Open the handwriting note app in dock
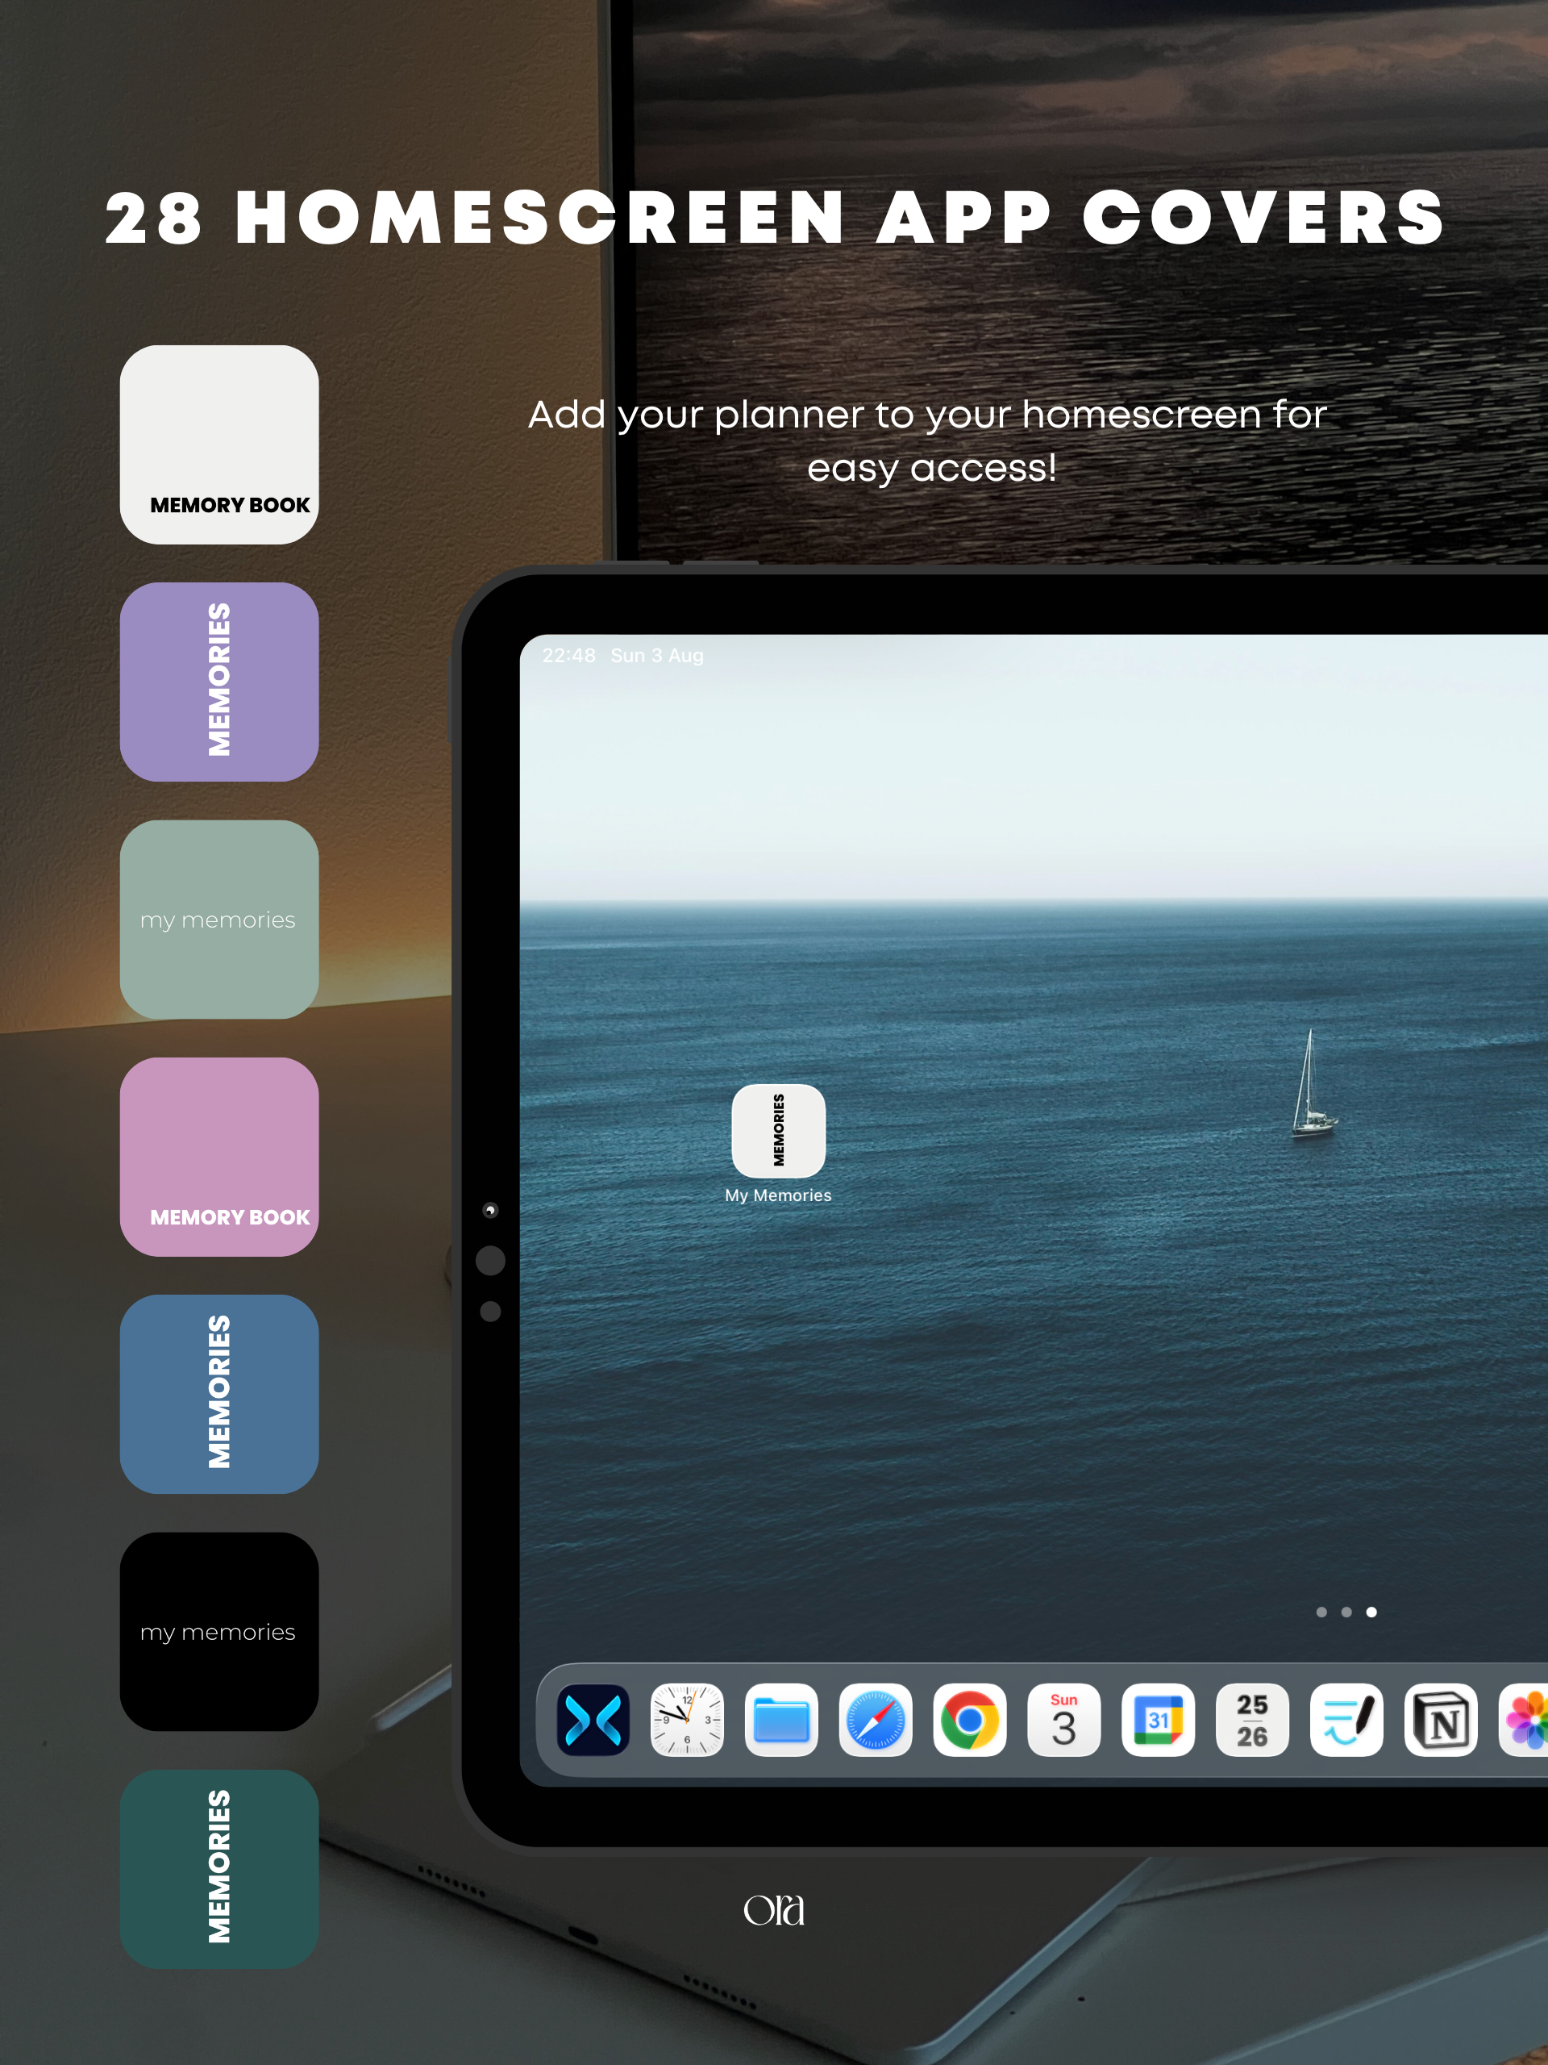 coord(1346,1720)
